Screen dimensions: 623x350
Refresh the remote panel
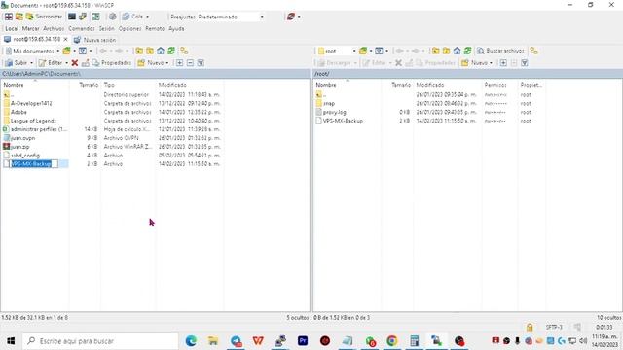click(467, 51)
